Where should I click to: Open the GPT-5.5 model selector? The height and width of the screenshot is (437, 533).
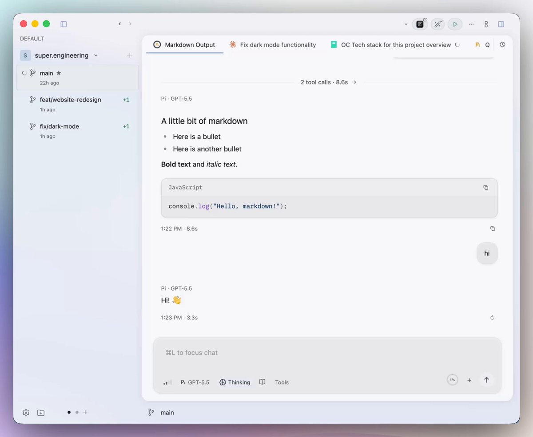click(x=195, y=382)
